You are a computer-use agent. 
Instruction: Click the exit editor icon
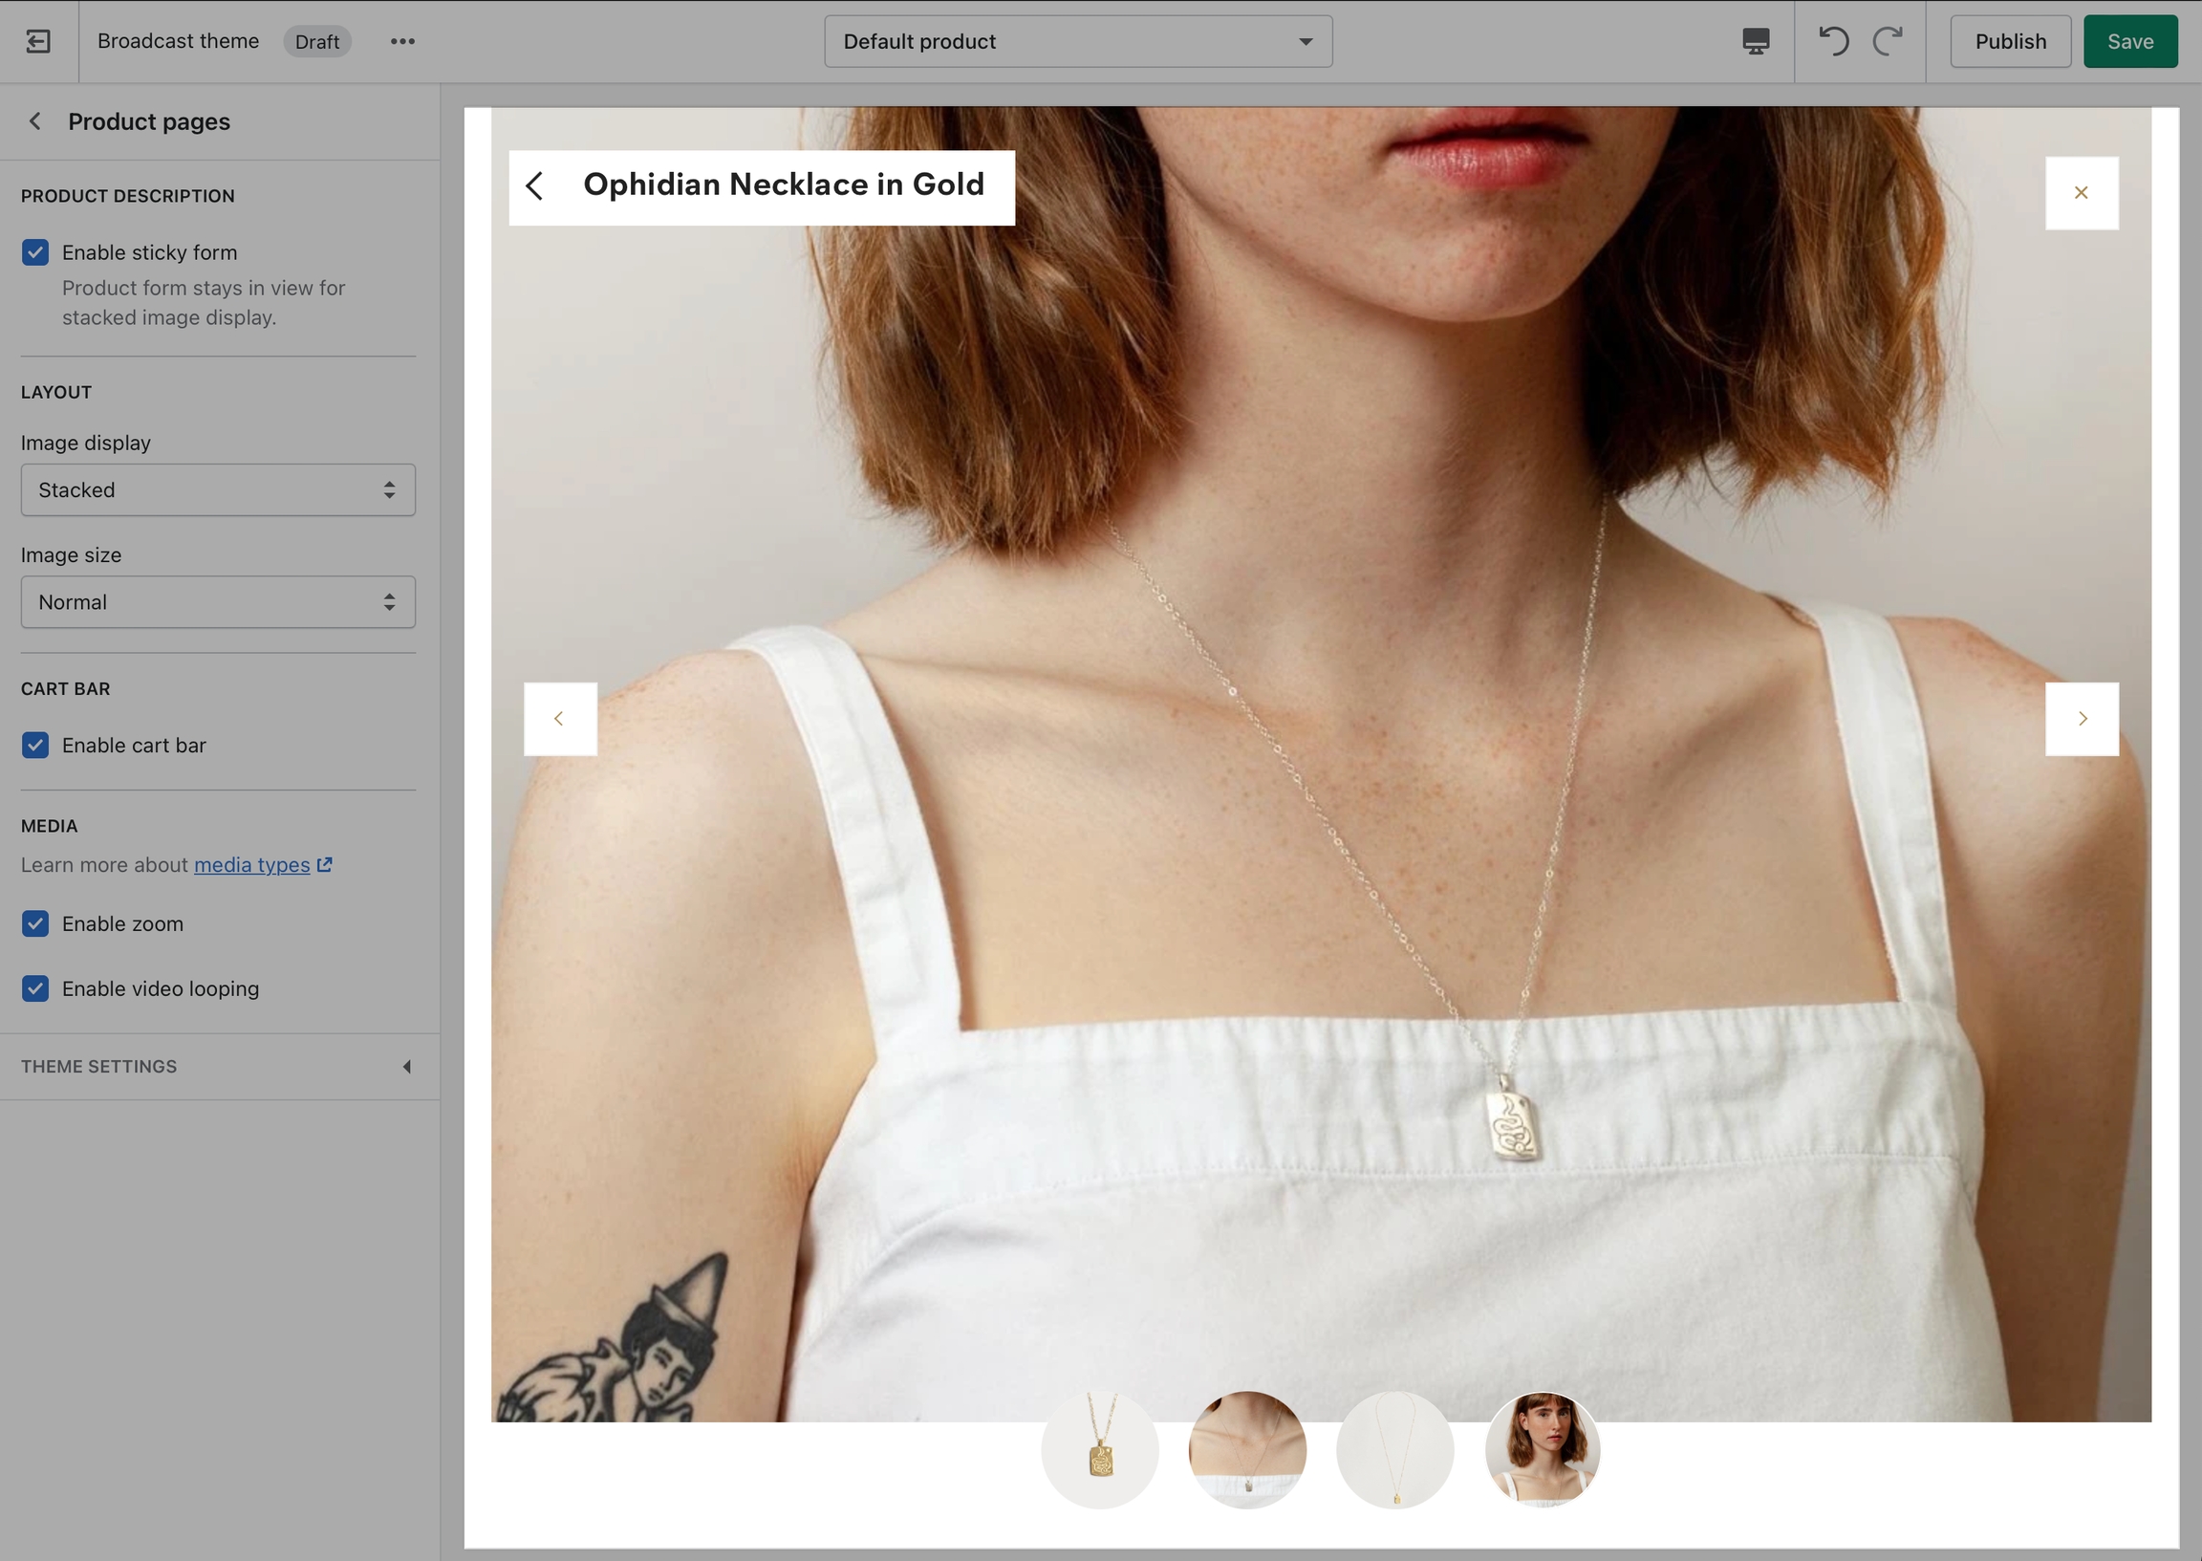point(38,41)
